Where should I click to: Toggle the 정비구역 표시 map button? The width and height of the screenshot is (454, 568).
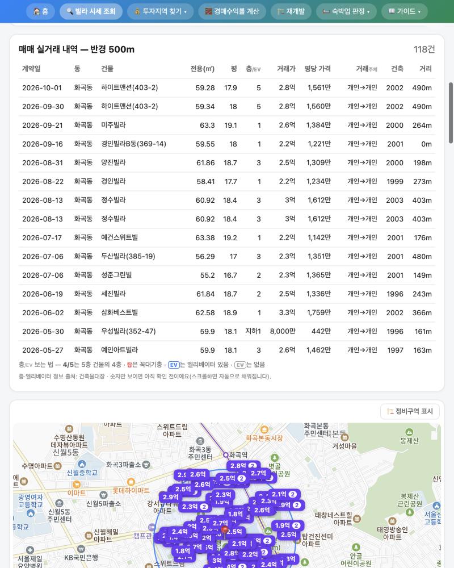pyautogui.click(x=410, y=411)
